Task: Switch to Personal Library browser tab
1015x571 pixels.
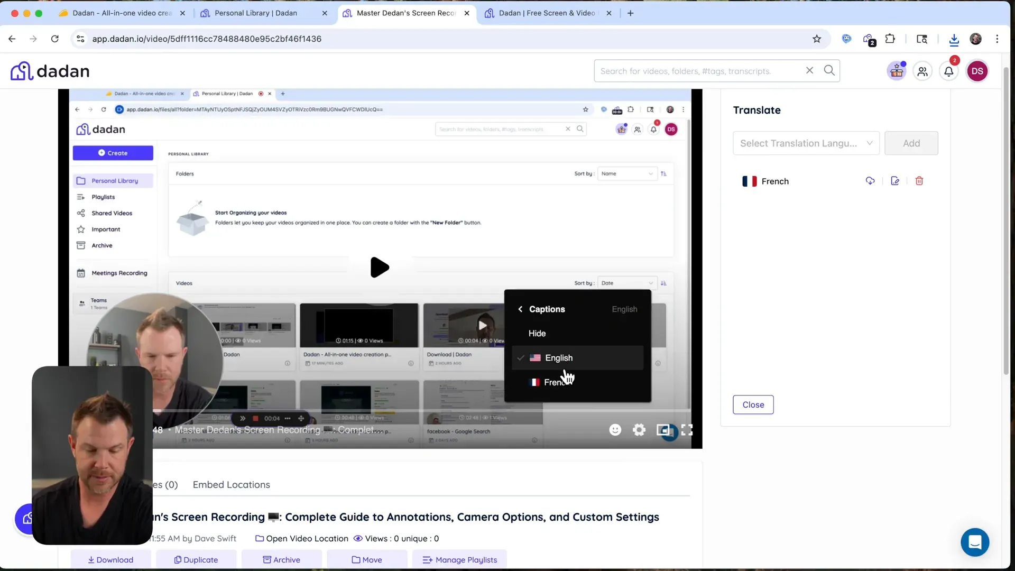Action: coord(256,13)
